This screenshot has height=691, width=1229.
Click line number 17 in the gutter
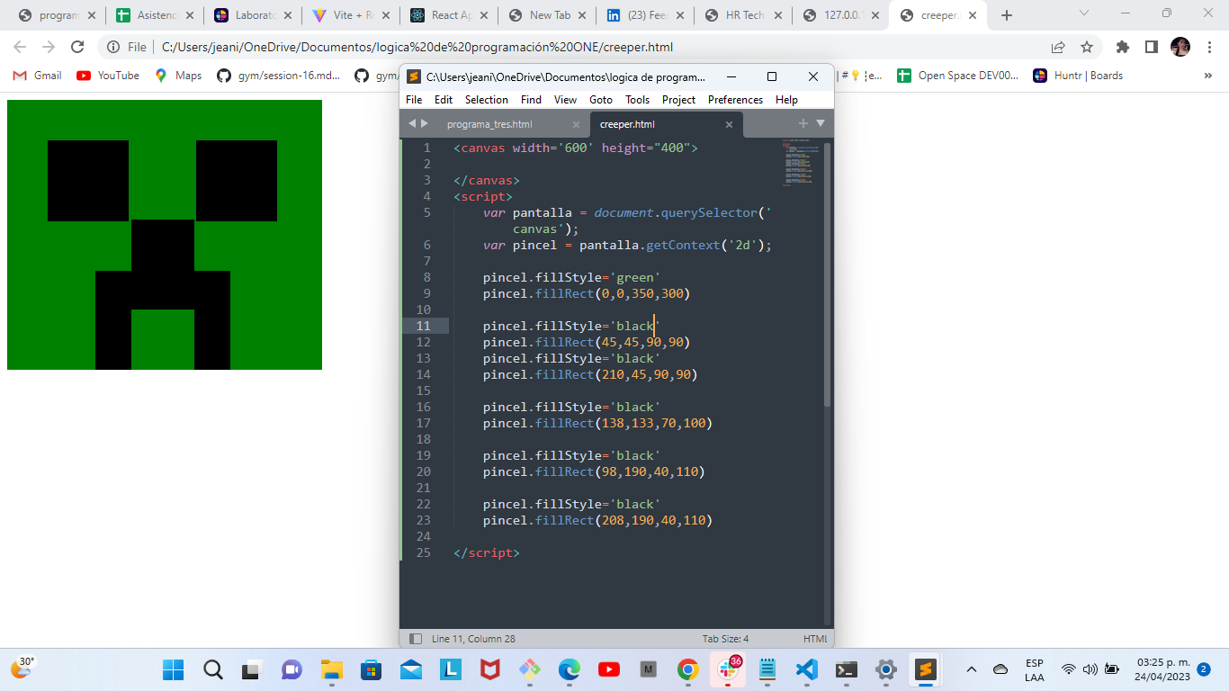[424, 423]
